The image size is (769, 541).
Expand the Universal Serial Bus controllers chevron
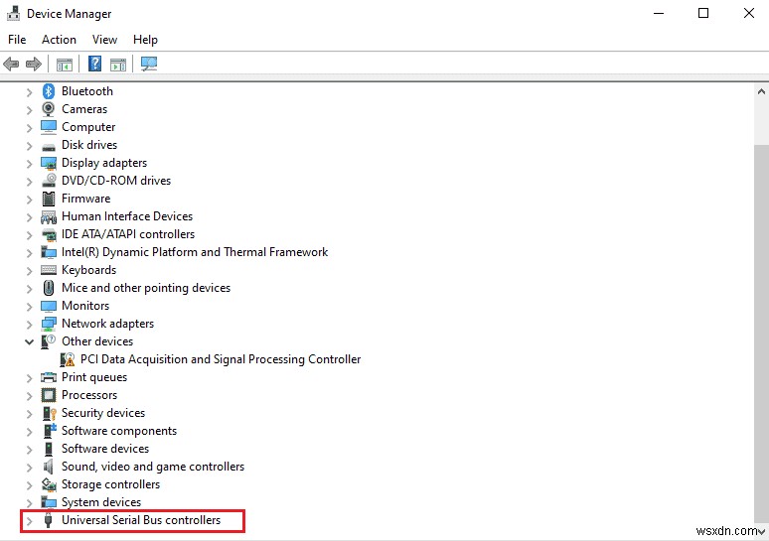(x=29, y=521)
